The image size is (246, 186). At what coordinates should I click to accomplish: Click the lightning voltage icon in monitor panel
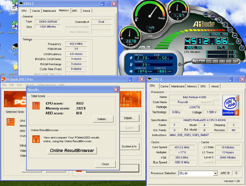[x=131, y=58]
